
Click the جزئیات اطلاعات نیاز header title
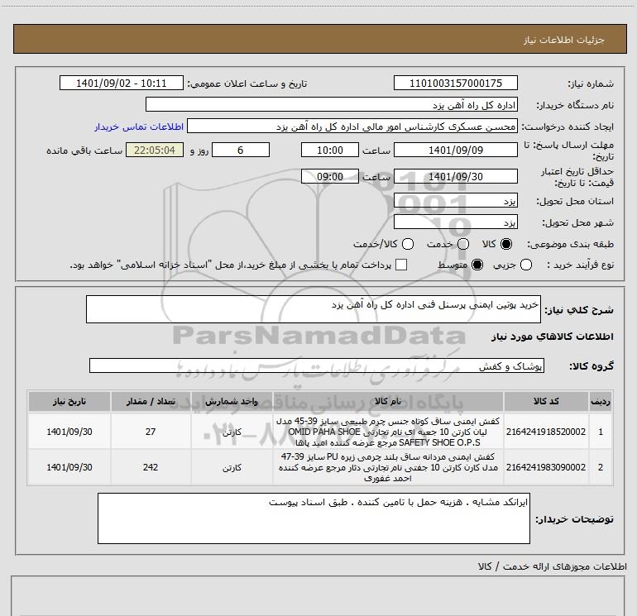pyautogui.click(x=564, y=40)
